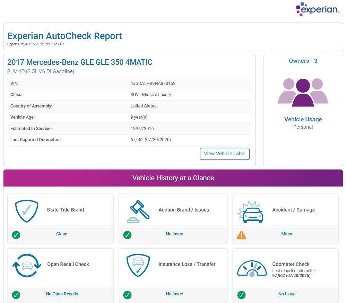Viewport: 346px width, 303px height.
Task: Click the Experian logo
Action: coord(317,9)
